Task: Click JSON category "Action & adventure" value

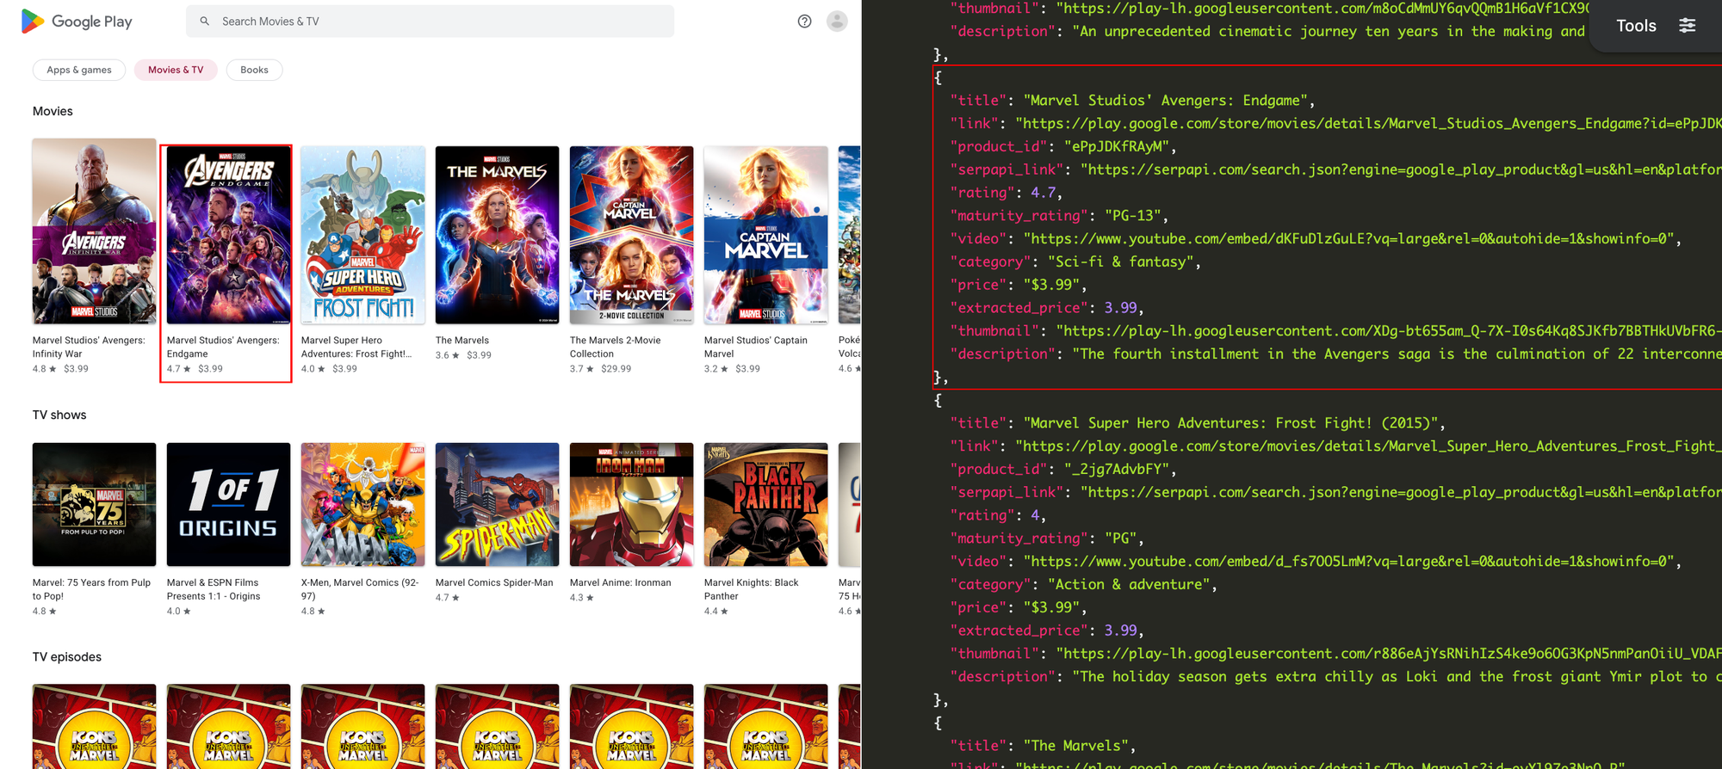Action: pyautogui.click(x=1129, y=585)
